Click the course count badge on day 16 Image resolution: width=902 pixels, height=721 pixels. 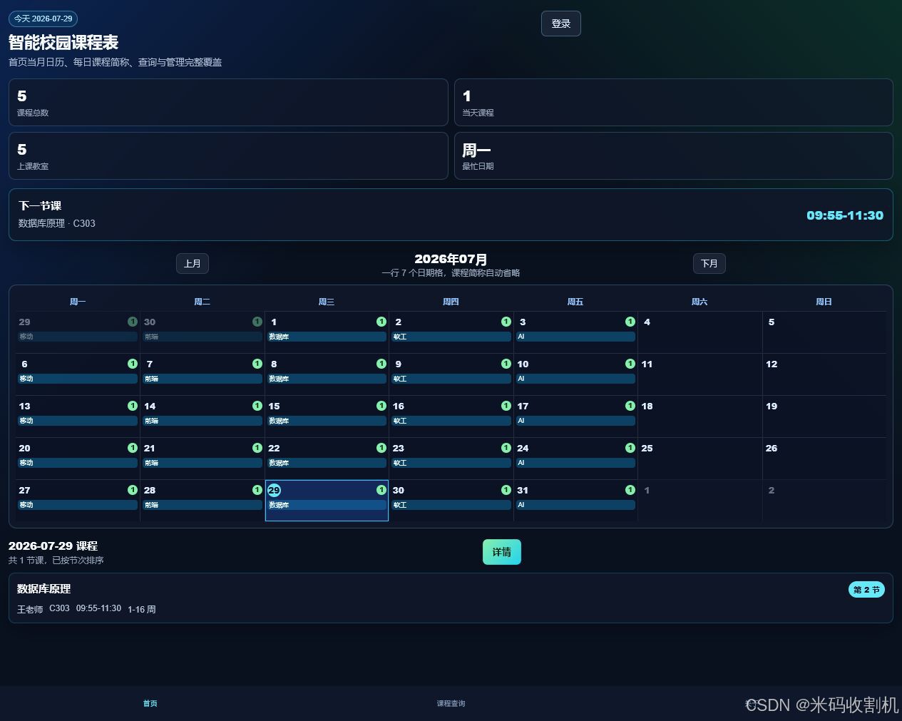tap(506, 406)
